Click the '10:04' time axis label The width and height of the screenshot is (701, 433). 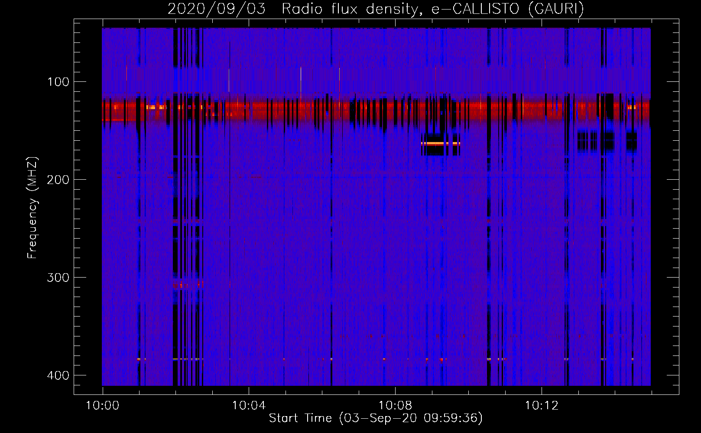click(249, 406)
